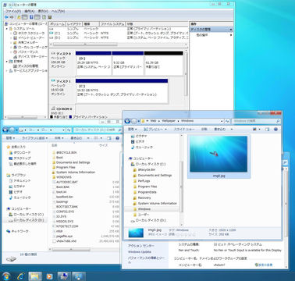
Task: Select $RECYCLE.BIN folder in file list
Action: (x=64, y=152)
